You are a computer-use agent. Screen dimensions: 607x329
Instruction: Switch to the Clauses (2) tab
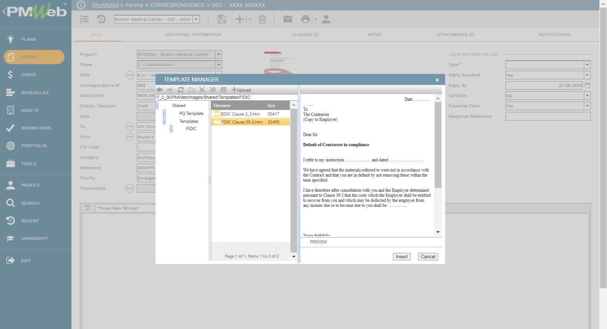305,35
